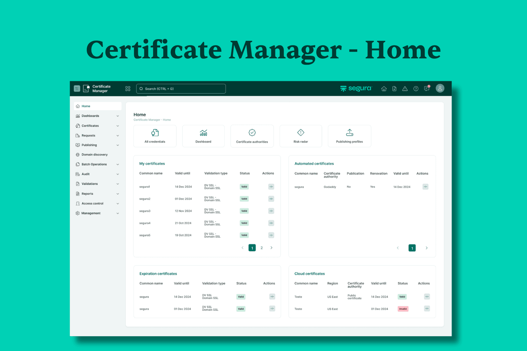Open actions for Teste Invalid row
Screen dimensions: 527x351
point(427,309)
